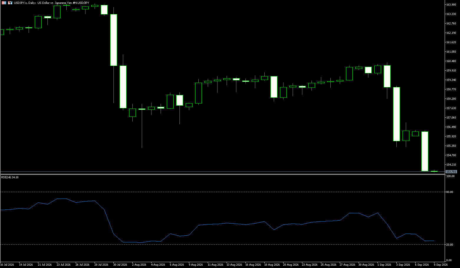This screenshot has height=268, width=460.
Task: Select the horizontal bid price line
Action: [x=222, y=172]
